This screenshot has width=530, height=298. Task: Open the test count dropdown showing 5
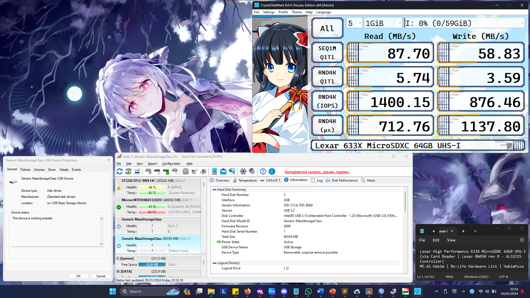pyautogui.click(x=354, y=23)
